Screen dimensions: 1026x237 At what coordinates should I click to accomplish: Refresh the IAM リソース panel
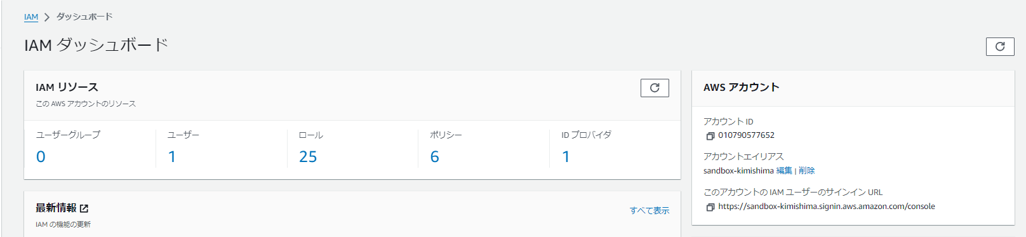pos(655,88)
